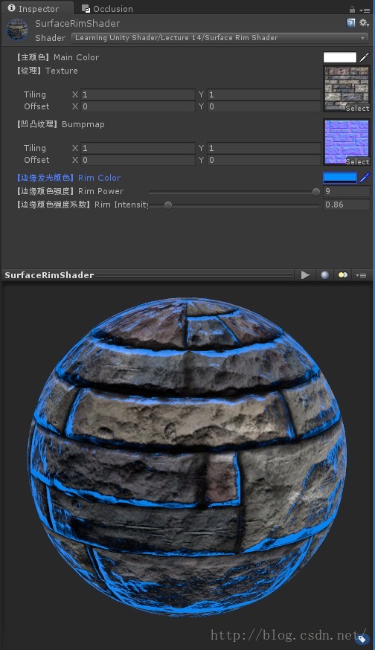This screenshot has width=375, height=650.
Task: Play the material preview animation
Action: coord(305,275)
